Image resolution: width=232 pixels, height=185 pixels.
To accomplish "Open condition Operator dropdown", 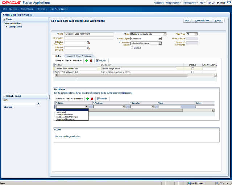I will pyautogui.click(x=153, y=107).
